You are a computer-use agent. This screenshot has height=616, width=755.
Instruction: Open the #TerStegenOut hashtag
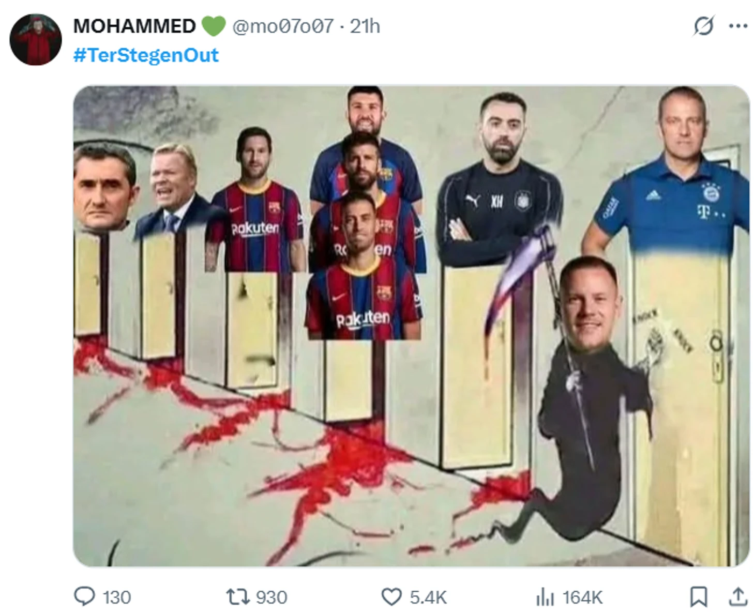coord(146,55)
